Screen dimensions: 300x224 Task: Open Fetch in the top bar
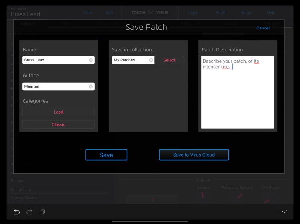[x=194, y=13]
